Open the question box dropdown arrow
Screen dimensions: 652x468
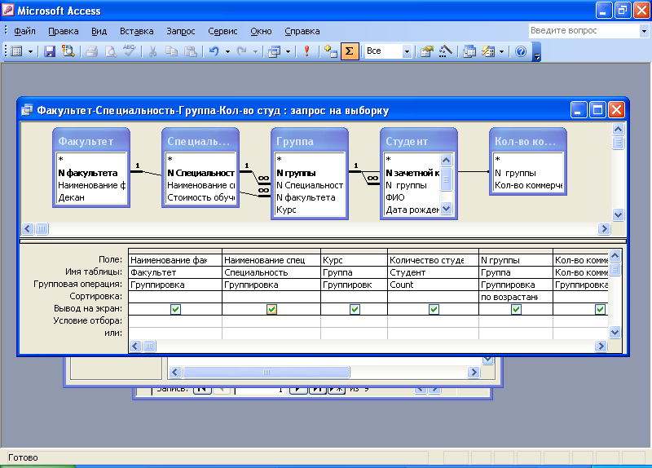644,31
